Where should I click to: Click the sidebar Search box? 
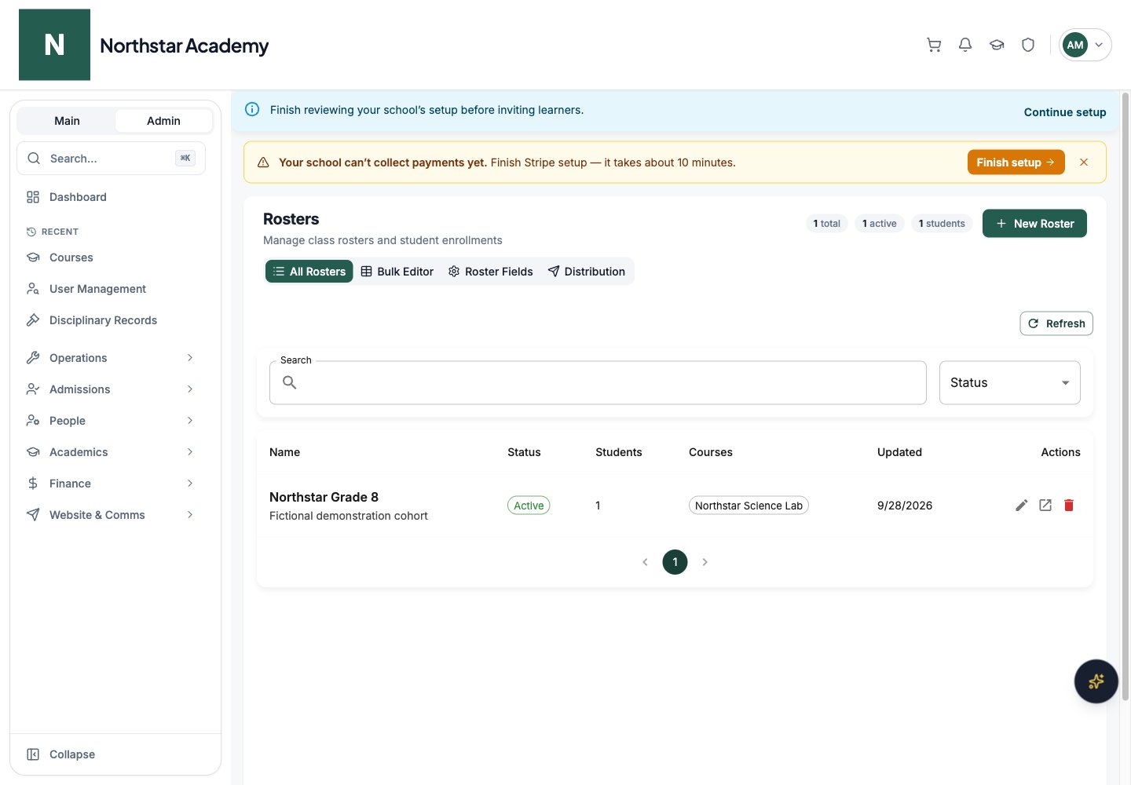click(x=111, y=159)
